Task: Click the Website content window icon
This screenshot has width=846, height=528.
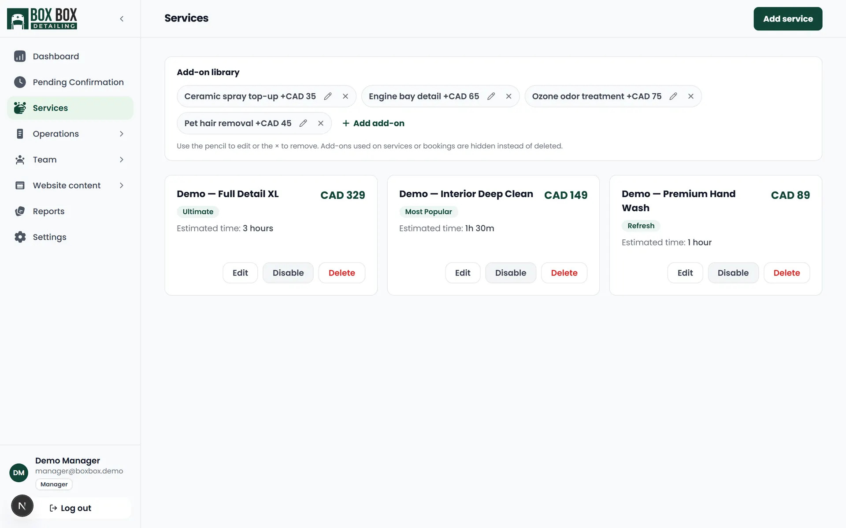Action: coord(20,185)
